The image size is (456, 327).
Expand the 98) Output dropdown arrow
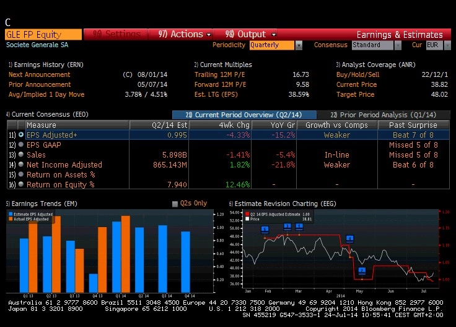tap(274, 35)
